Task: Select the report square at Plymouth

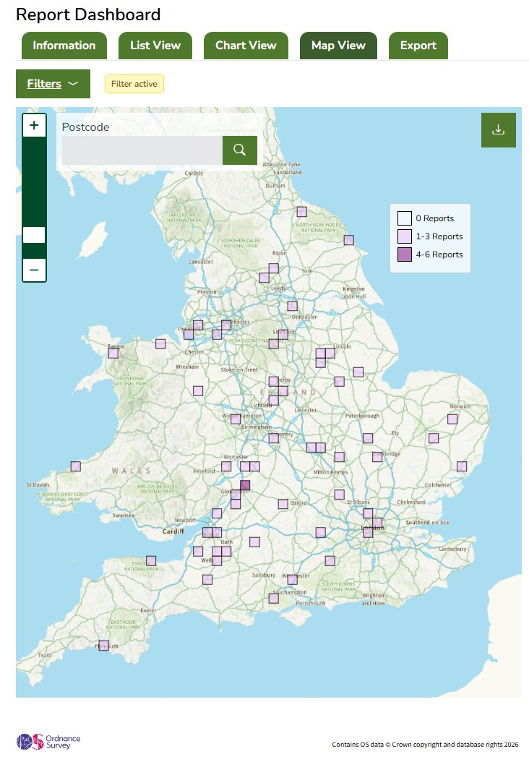Action: pyautogui.click(x=103, y=646)
